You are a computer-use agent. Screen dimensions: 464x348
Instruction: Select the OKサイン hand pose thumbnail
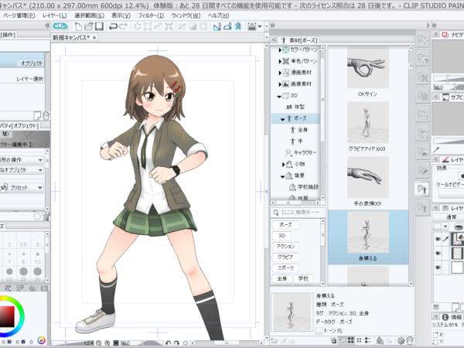tap(367, 67)
